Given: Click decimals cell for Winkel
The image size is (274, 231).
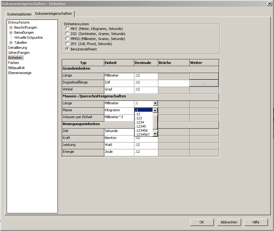Looking at the screenshot, I should click(146, 90).
